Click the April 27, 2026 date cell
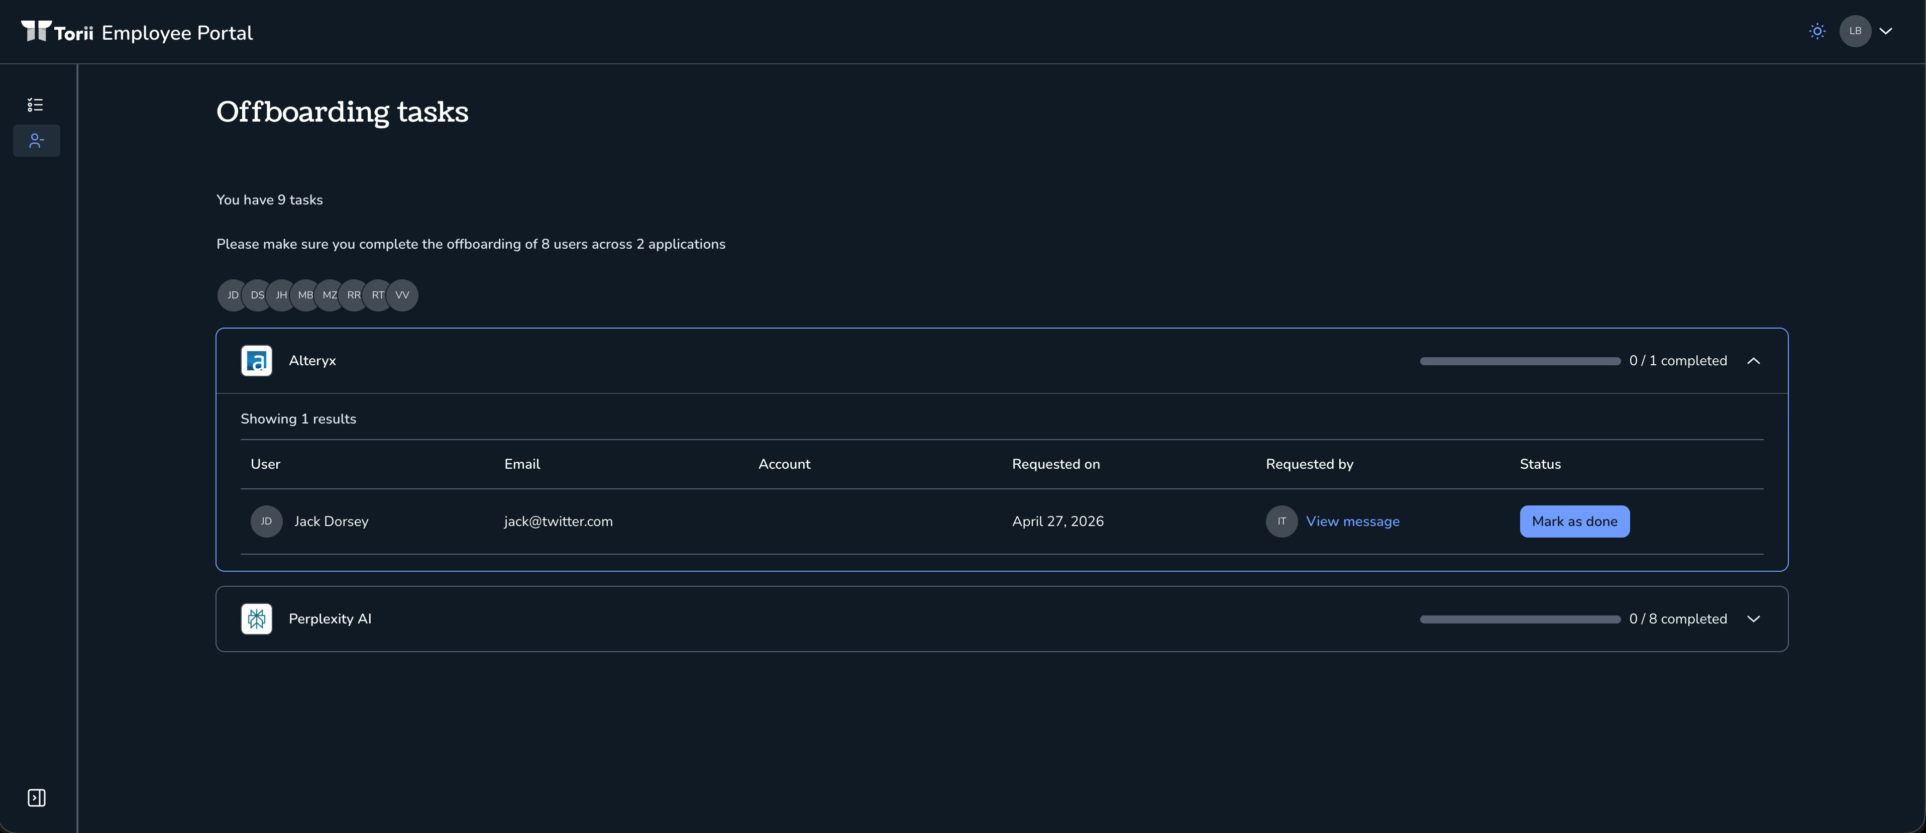The width and height of the screenshot is (1926, 833). point(1057,521)
